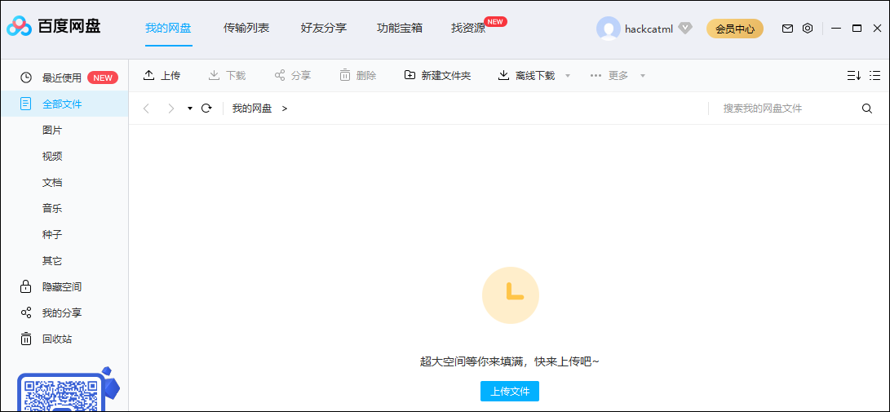The width and height of the screenshot is (890, 412).
Task: Click the QR code image
Action: coord(63,394)
